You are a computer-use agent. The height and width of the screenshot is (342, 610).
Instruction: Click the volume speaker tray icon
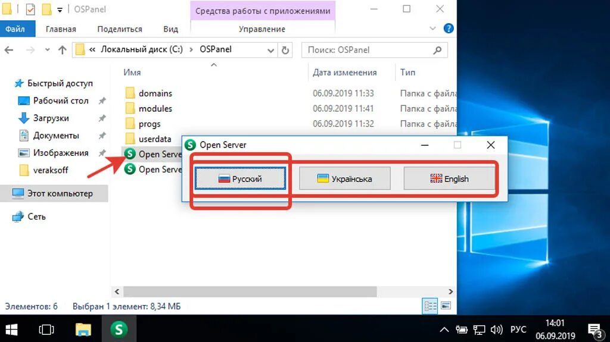[496, 330]
